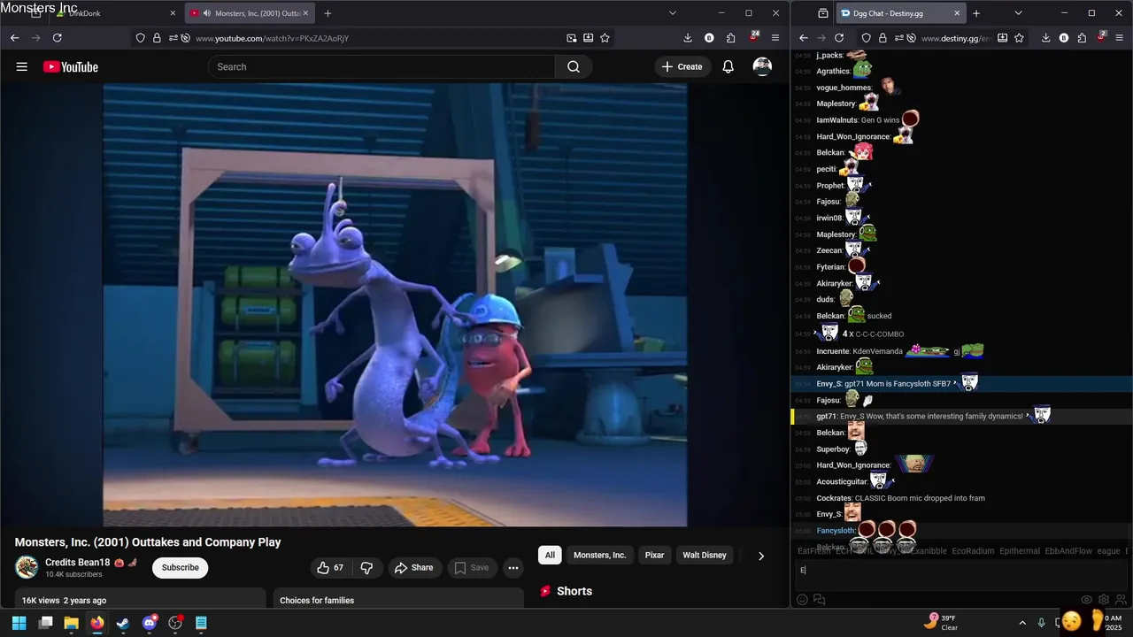Click Cockrates username in chat

pyautogui.click(x=834, y=498)
